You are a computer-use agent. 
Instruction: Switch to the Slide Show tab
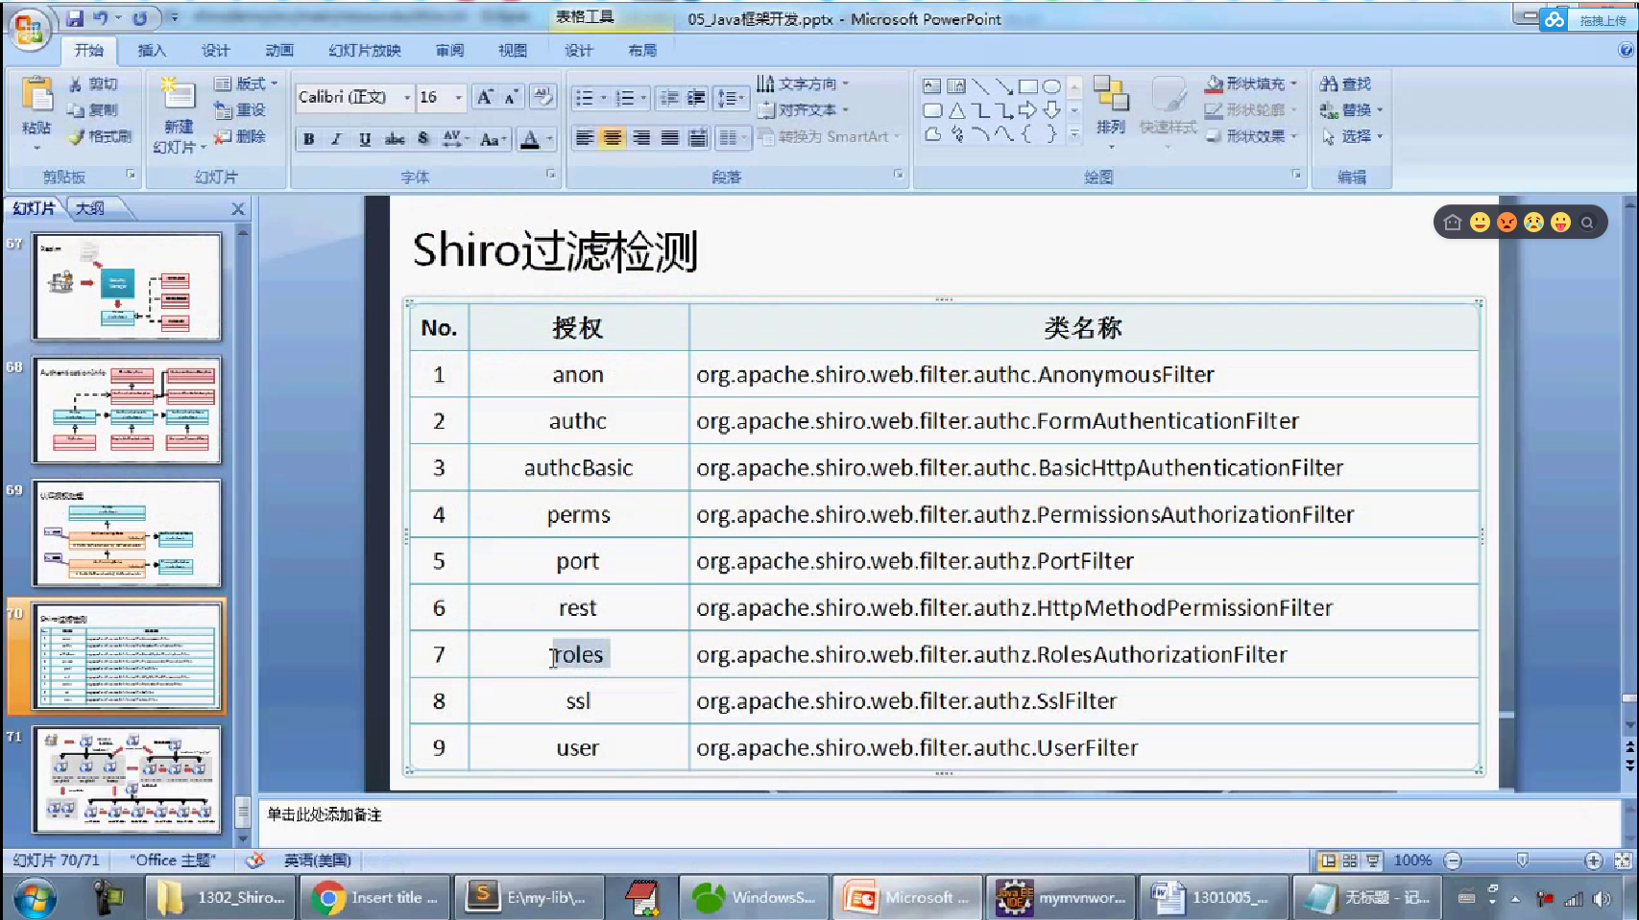[x=365, y=51]
